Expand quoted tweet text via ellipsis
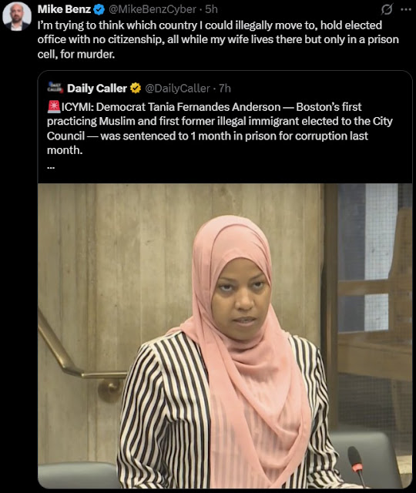416x493 pixels. point(51,167)
